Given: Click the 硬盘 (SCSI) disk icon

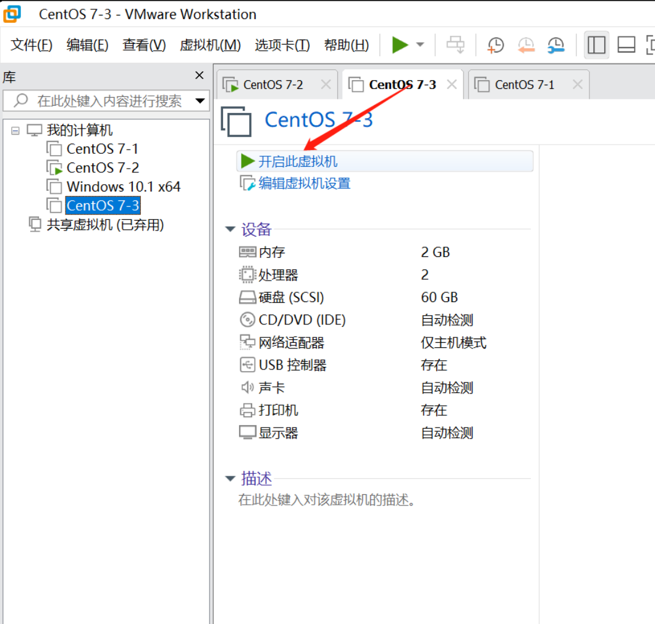Looking at the screenshot, I should coord(247,297).
